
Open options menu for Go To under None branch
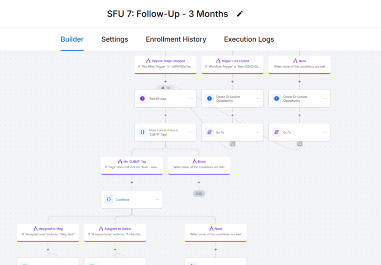325,132
